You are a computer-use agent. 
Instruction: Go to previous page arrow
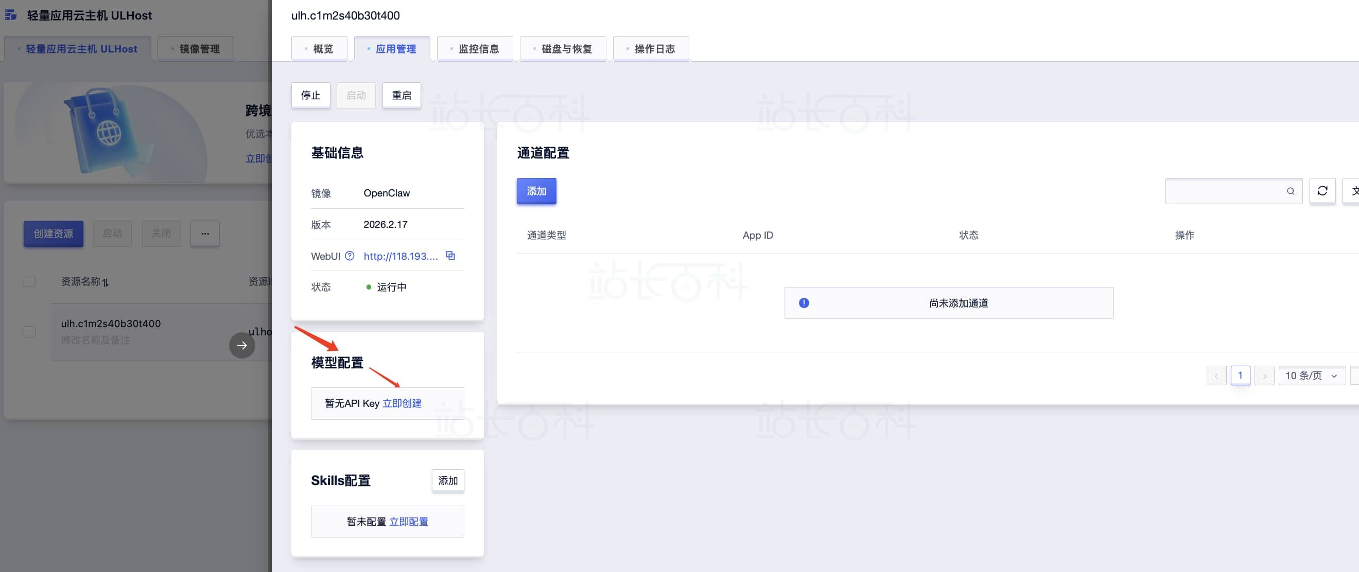tap(1216, 376)
